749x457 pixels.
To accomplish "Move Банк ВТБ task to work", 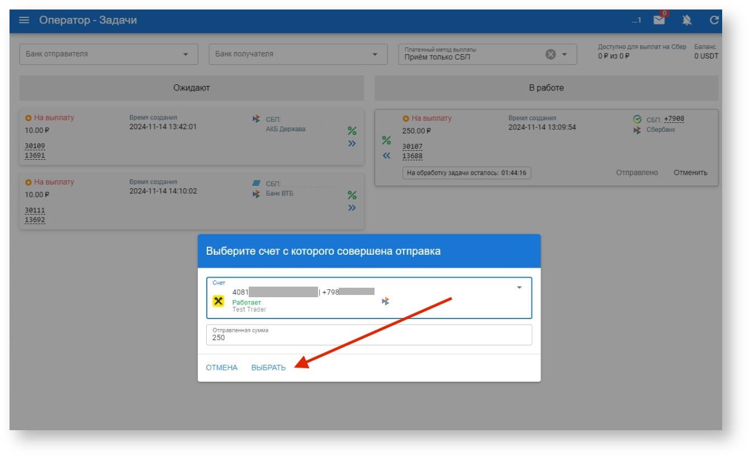I will pyautogui.click(x=352, y=208).
